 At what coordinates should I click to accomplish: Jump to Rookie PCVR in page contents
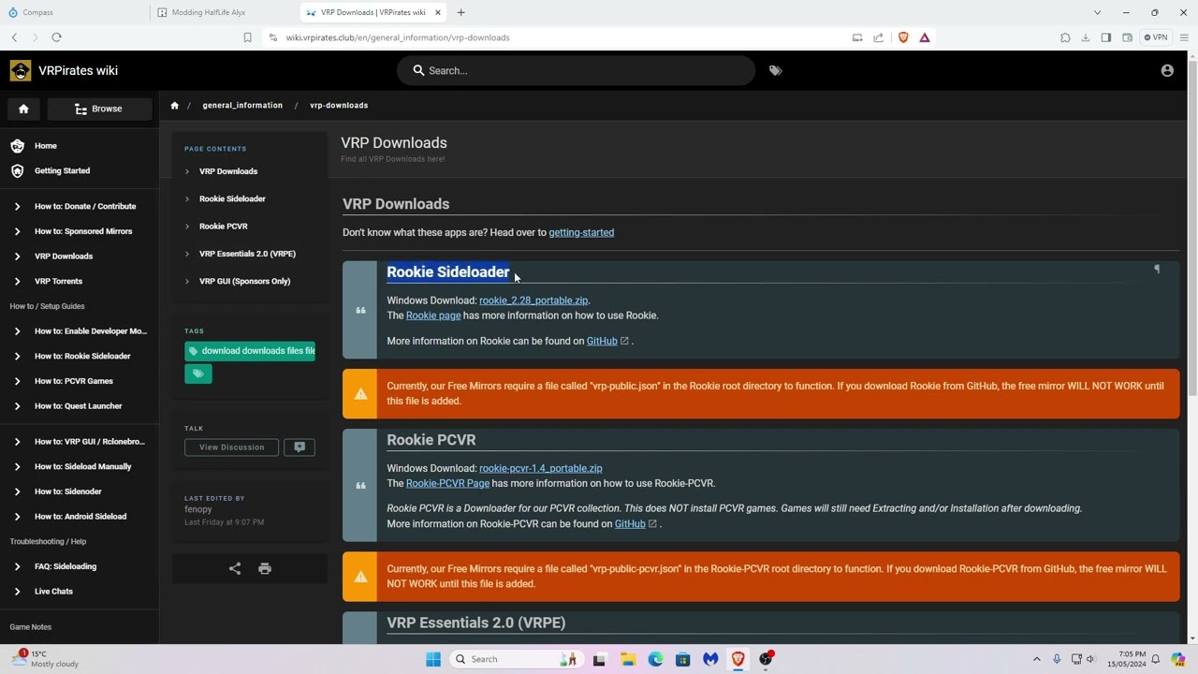click(x=223, y=227)
